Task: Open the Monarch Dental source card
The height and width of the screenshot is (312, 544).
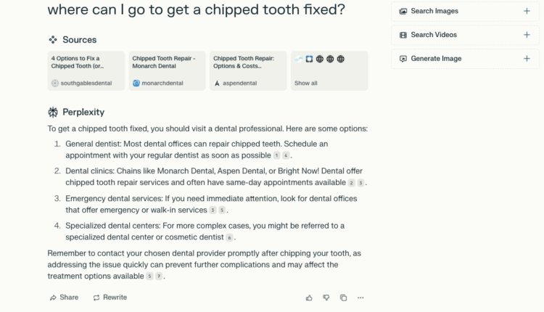Action: 168,71
